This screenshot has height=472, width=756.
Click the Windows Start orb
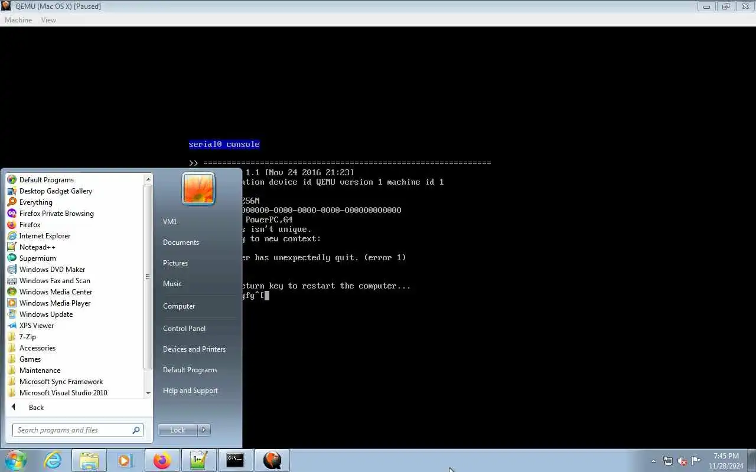click(x=15, y=460)
